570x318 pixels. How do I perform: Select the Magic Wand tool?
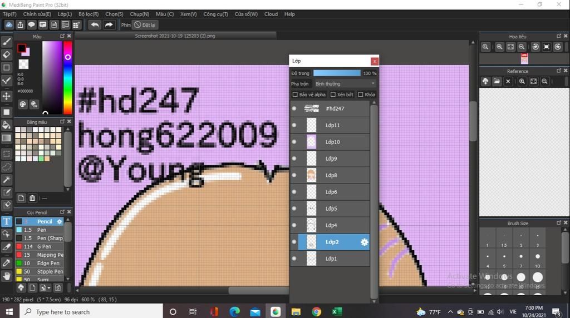pyautogui.click(x=7, y=180)
